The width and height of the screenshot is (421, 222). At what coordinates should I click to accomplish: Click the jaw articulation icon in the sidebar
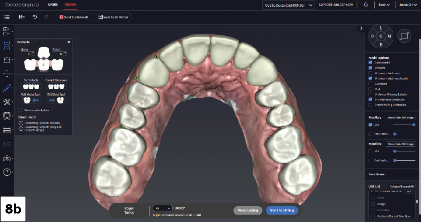coord(7,158)
